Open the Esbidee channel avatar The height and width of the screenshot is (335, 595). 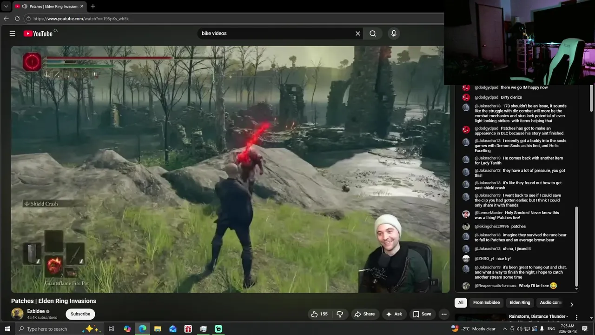click(x=17, y=314)
